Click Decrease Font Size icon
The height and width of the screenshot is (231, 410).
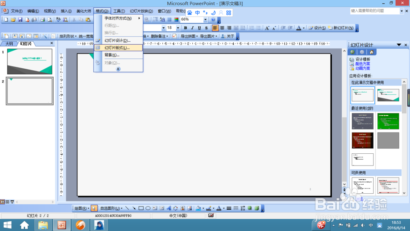274,28
